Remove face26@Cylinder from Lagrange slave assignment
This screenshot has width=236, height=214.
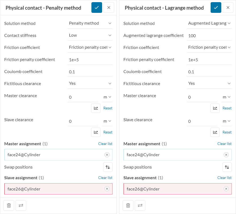(226, 189)
